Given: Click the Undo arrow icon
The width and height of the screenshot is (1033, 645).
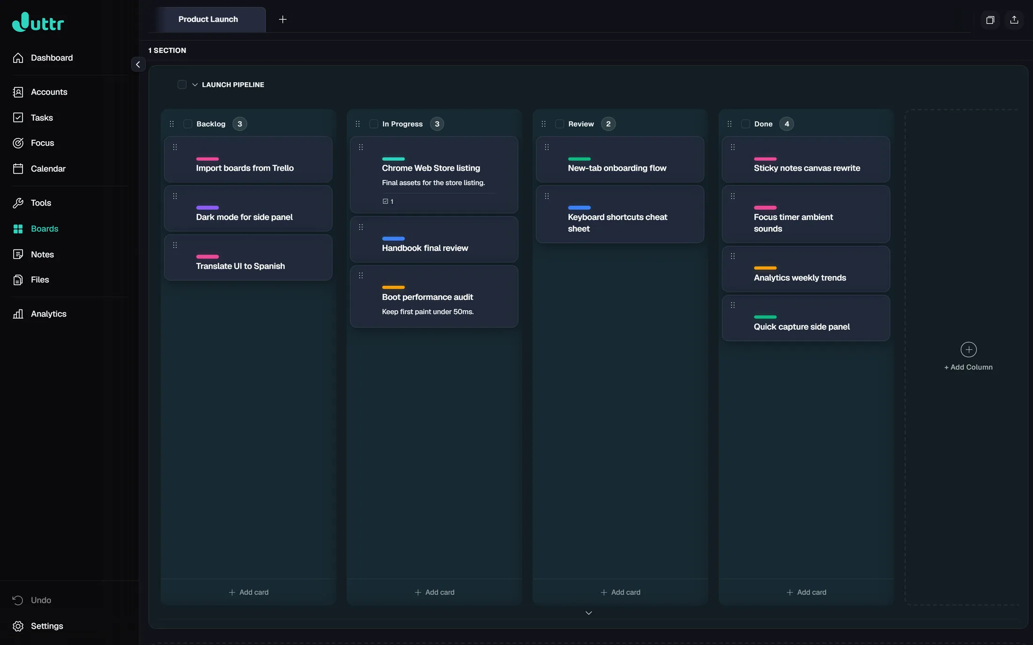Looking at the screenshot, I should [x=18, y=600].
